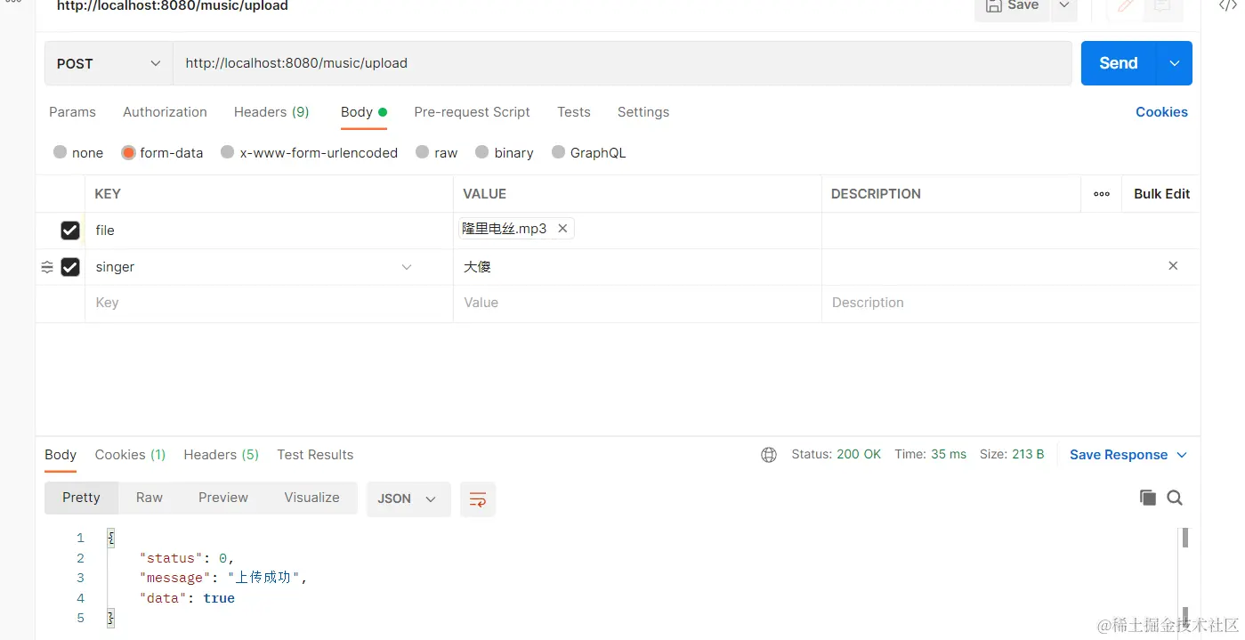This screenshot has width=1245, height=640.
Task: Click the Status 200 OK text
Action: click(837, 455)
